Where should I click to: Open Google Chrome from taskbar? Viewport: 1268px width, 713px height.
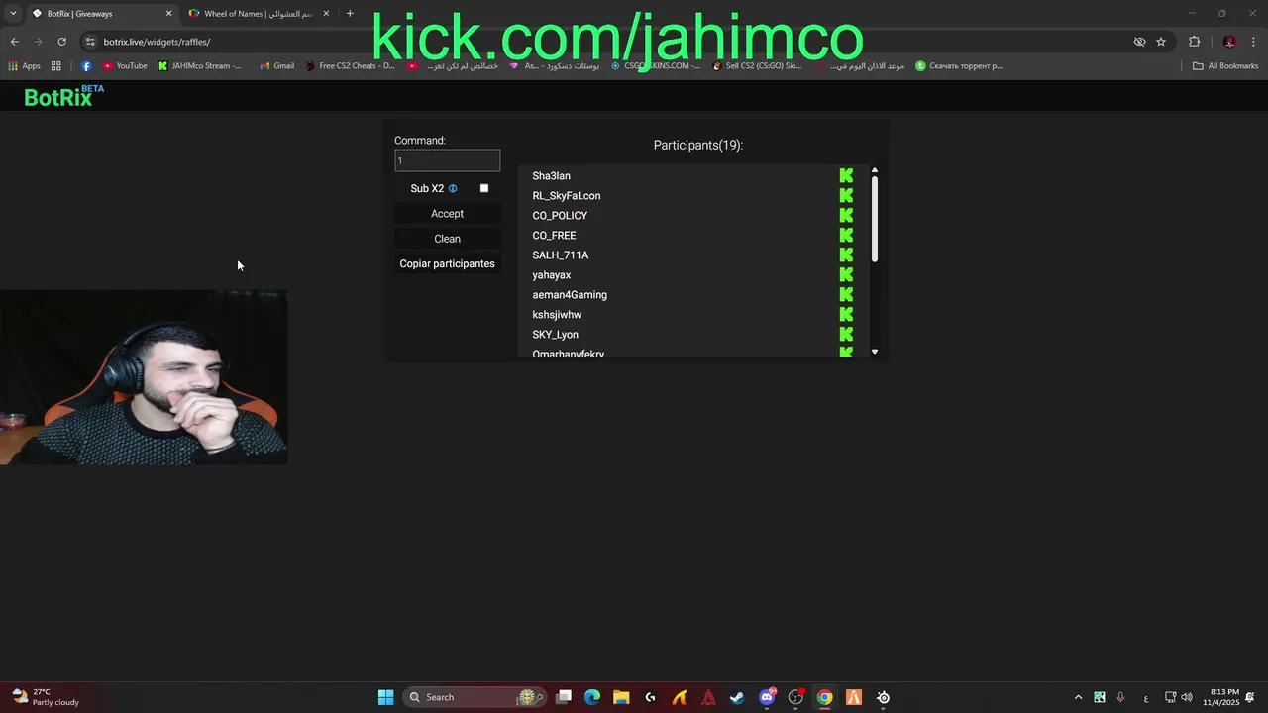(824, 697)
